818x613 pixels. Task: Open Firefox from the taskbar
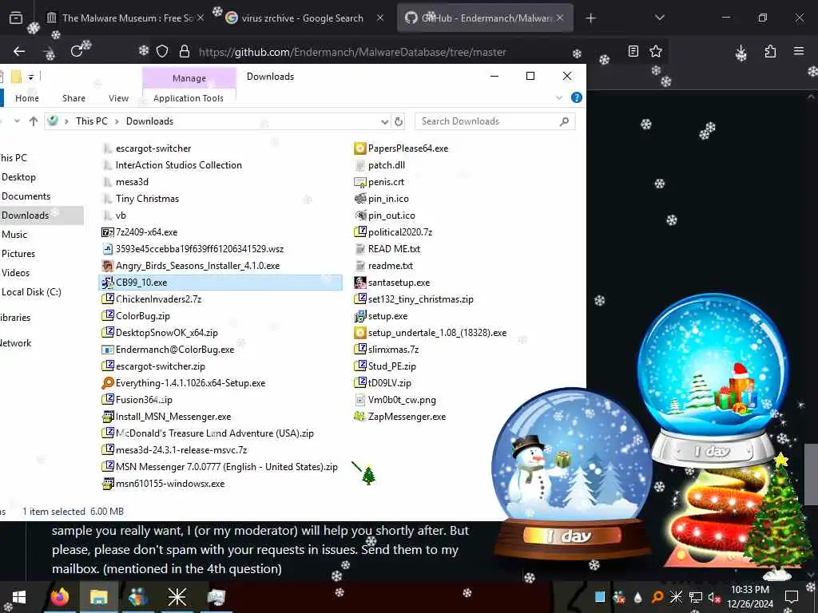coord(60,597)
